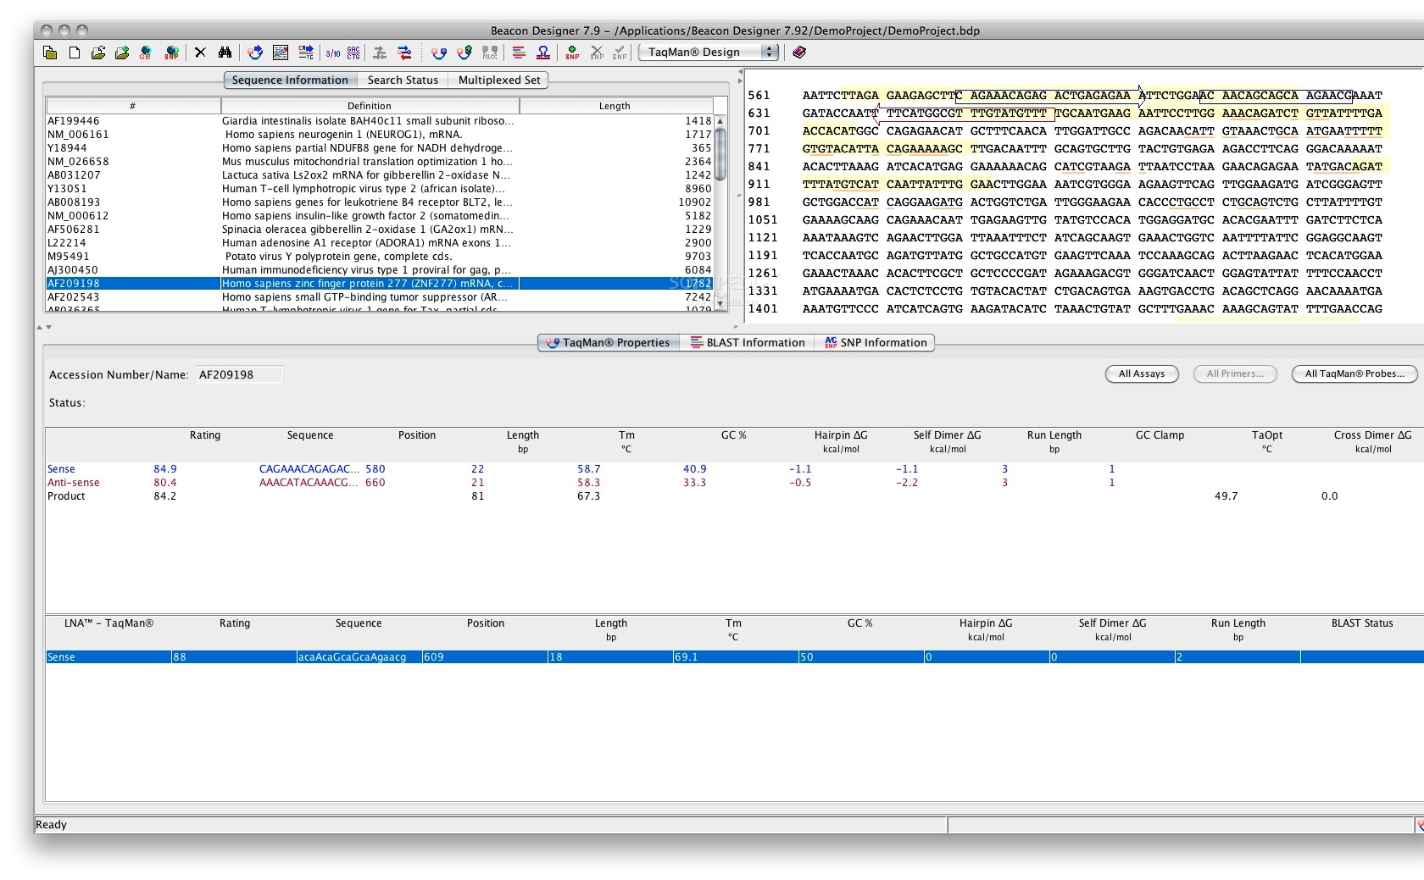1424x880 pixels.
Task: Open the Multiplexed Set tab
Action: click(499, 80)
